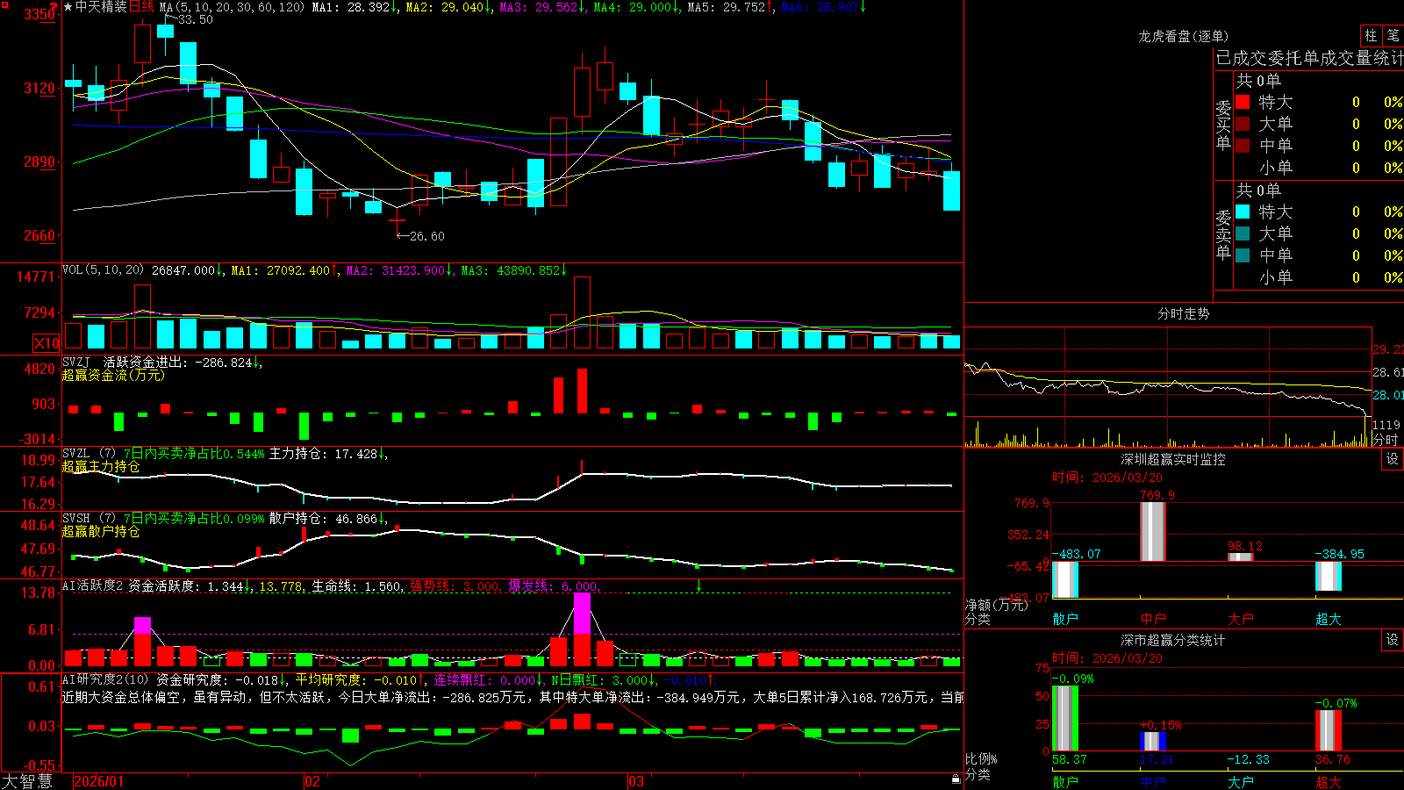This screenshot has width=1404, height=790.
Task: Click the 分时走势 panel title
Action: [1183, 313]
